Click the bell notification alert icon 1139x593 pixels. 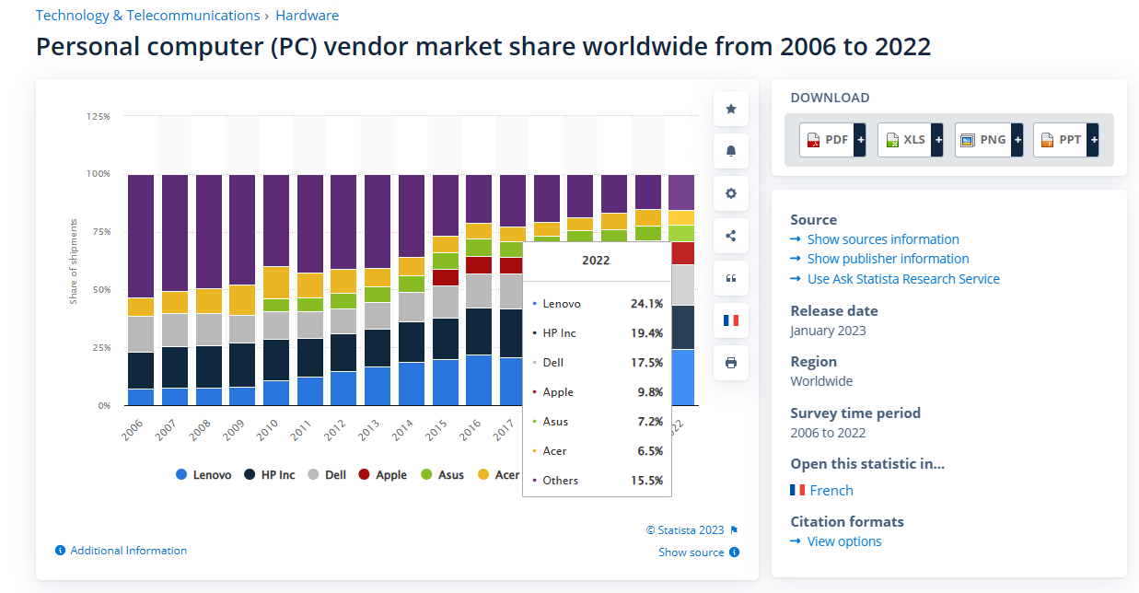tap(731, 151)
